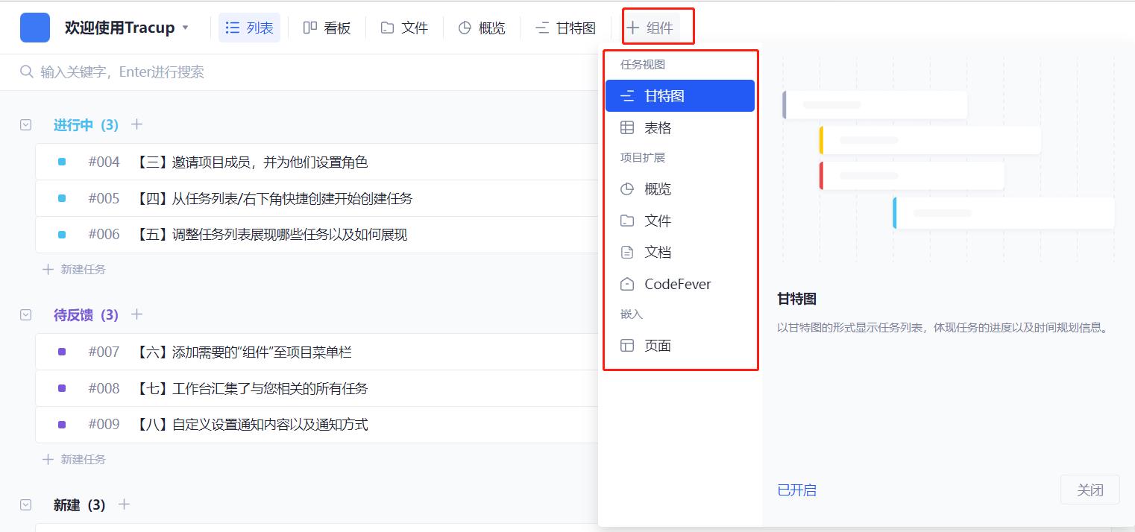Click the plus icon beside 待反馈 group

[136, 314]
